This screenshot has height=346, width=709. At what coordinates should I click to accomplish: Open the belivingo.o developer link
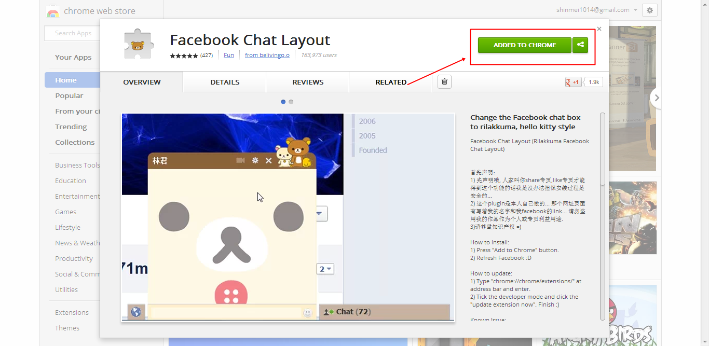(267, 55)
